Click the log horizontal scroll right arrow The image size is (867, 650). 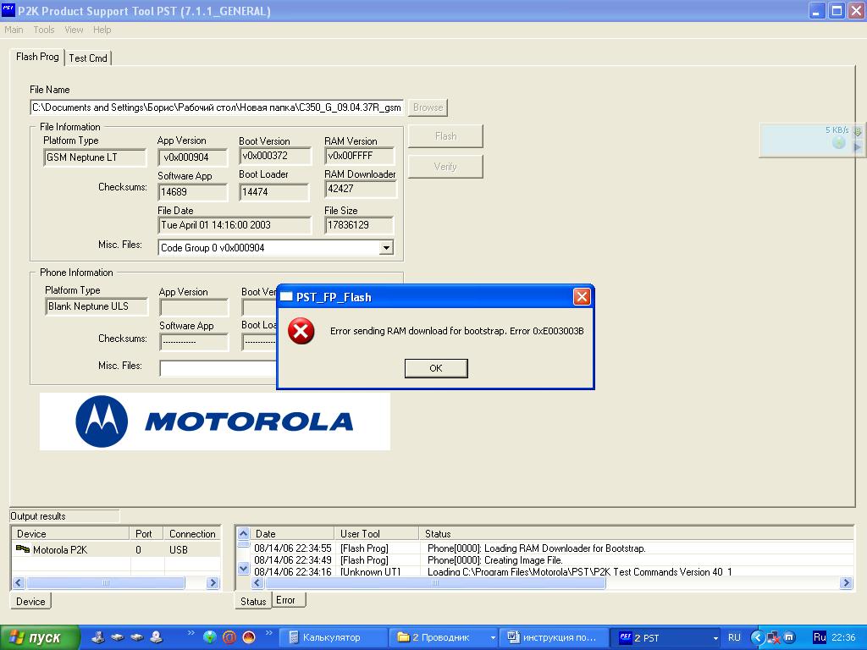point(846,582)
